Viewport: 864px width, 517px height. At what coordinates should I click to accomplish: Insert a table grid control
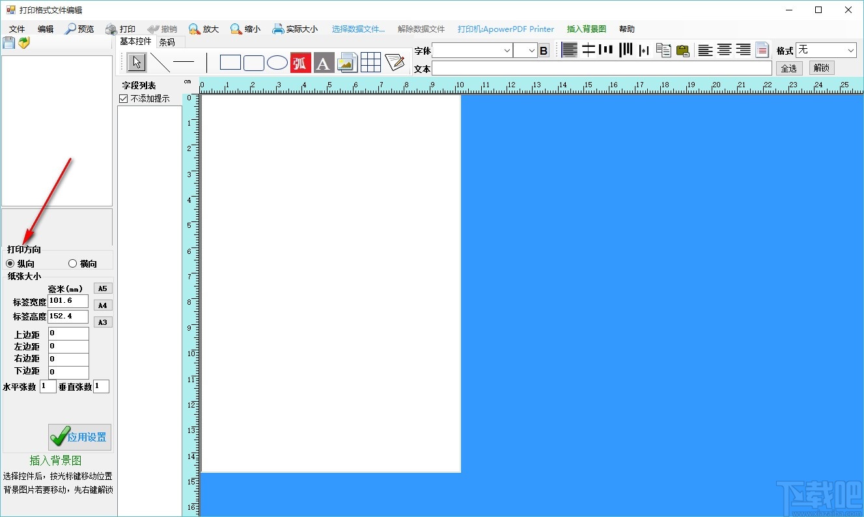[370, 63]
